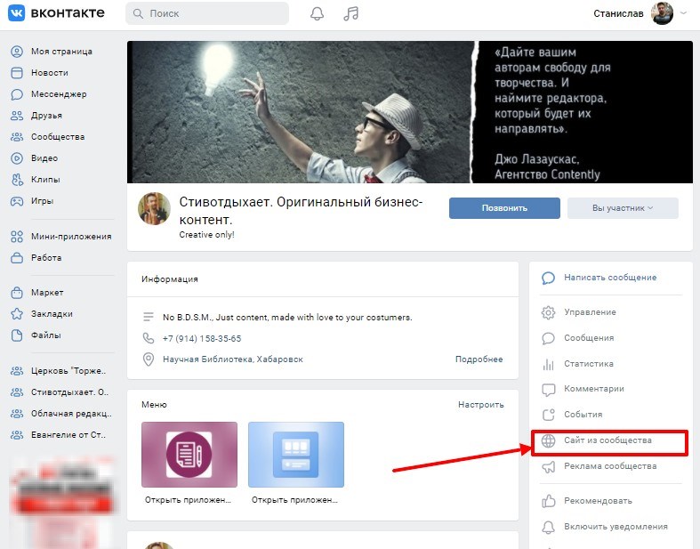Click the Друзья sidebar icon
The width and height of the screenshot is (700, 549).
17,116
